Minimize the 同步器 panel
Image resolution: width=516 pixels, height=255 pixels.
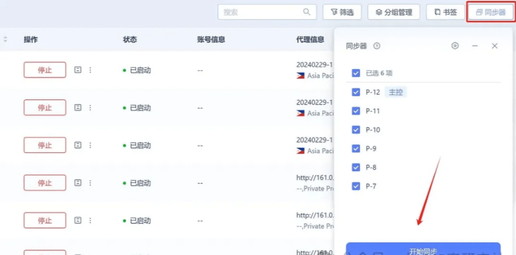pyautogui.click(x=475, y=46)
